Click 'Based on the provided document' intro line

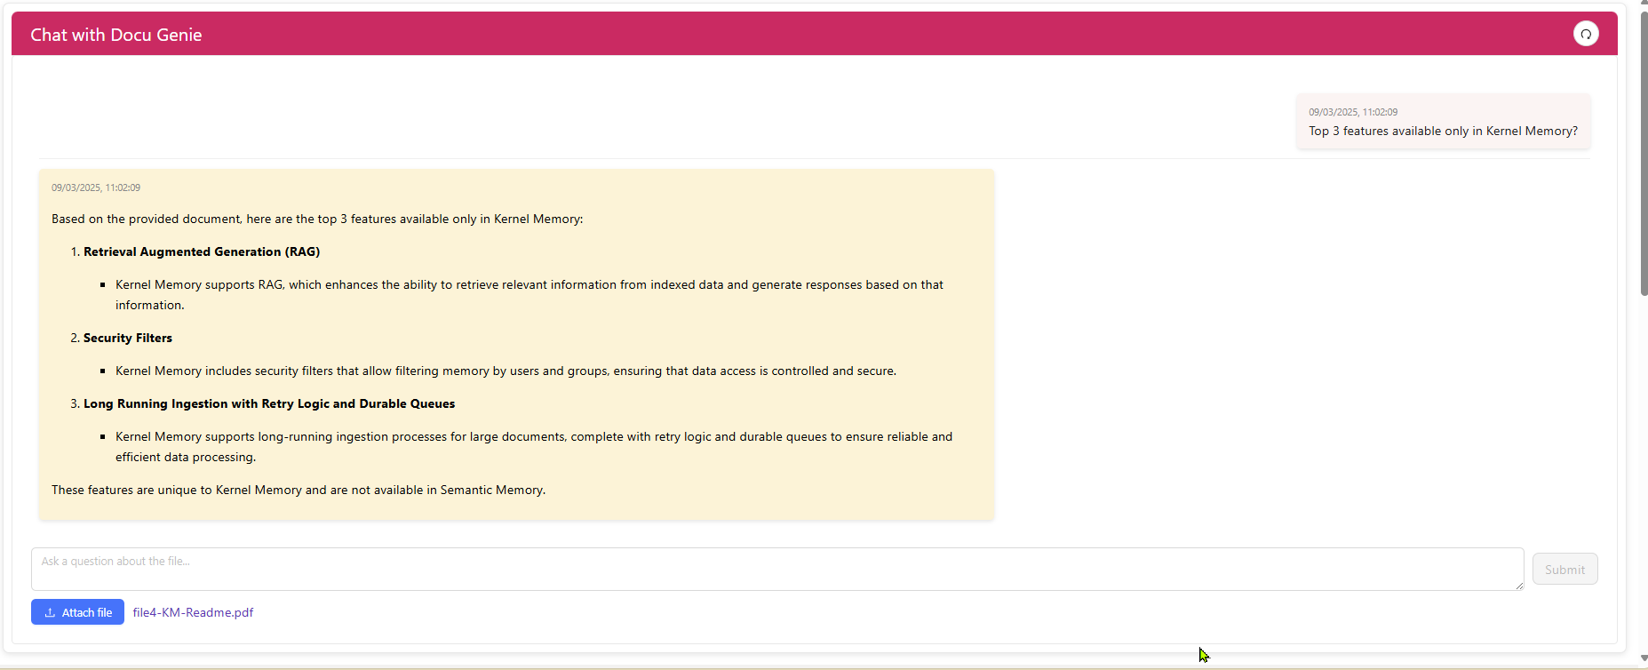pos(317,219)
